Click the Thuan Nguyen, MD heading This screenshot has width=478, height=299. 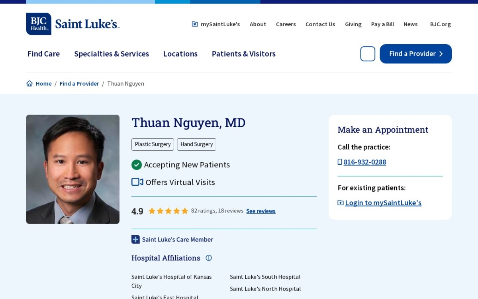pos(188,122)
